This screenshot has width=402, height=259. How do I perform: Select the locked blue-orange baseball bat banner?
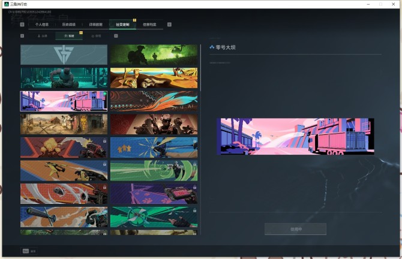pyautogui.click(x=64, y=217)
